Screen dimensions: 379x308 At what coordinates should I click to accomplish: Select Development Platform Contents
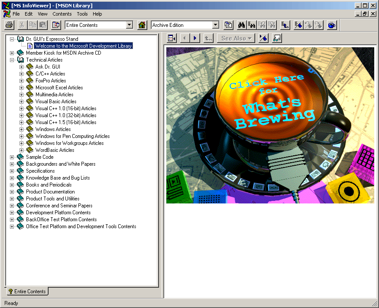(58, 213)
